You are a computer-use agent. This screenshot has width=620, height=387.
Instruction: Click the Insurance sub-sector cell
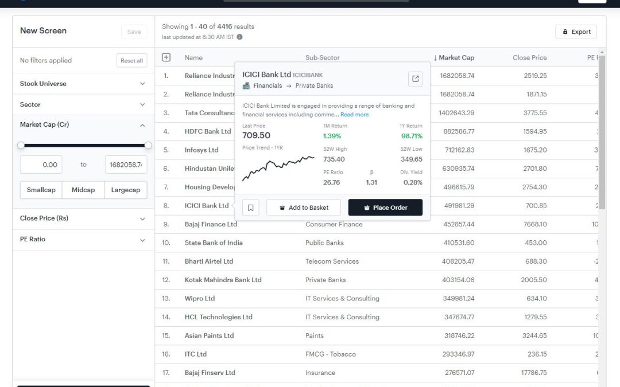tap(320, 373)
